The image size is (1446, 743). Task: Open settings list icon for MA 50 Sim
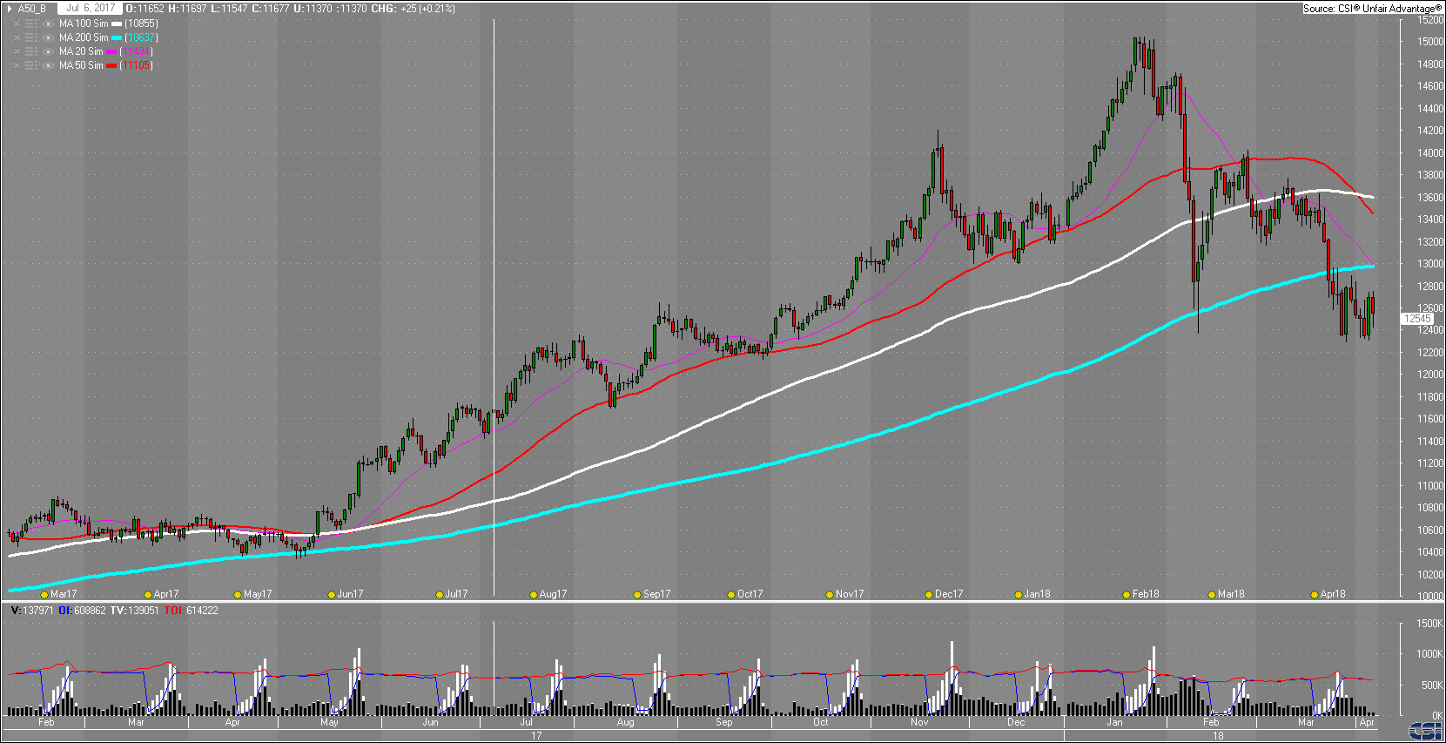pyautogui.click(x=31, y=65)
